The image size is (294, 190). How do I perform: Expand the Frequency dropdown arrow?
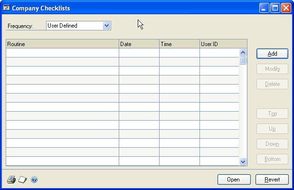tap(106, 26)
